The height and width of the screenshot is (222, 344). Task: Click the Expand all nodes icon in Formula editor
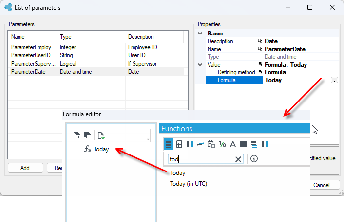pos(76,136)
